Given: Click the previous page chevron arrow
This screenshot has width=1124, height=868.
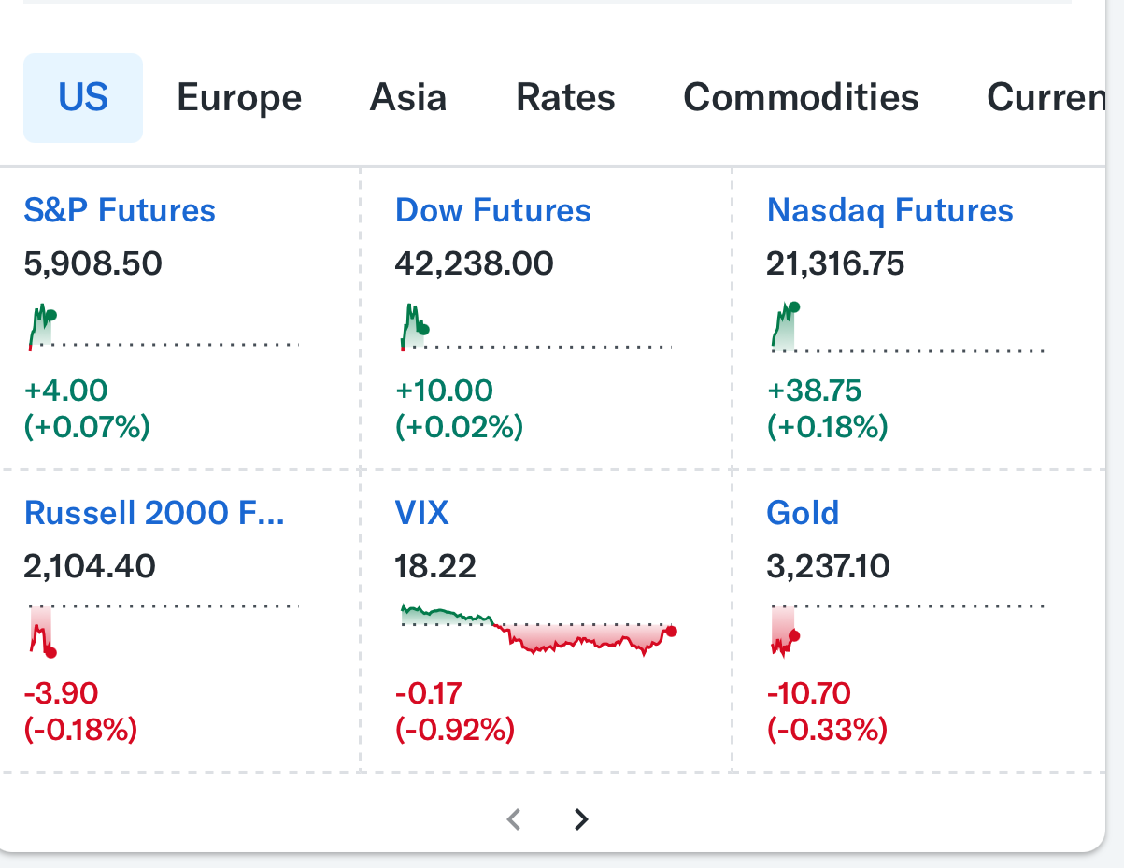Looking at the screenshot, I should coord(513,819).
